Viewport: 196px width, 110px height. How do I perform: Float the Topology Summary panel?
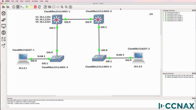tap(193, 10)
